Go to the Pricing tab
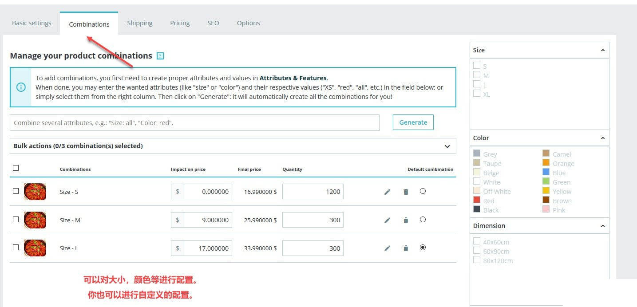Image resolution: width=637 pixels, height=307 pixels. click(x=180, y=23)
